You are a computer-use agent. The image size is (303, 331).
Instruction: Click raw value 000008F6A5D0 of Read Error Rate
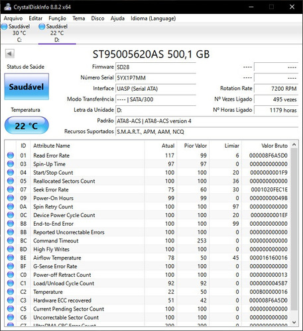[x=269, y=156]
